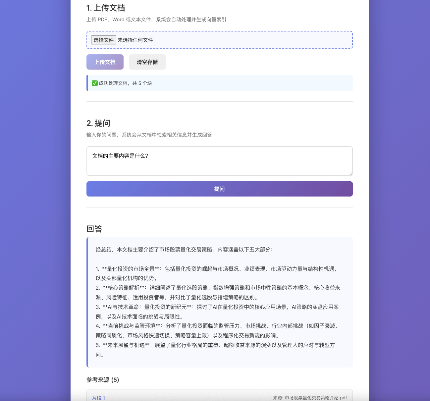Click the 1. 上传文档 section heading
The image size is (430, 401).
105,8
